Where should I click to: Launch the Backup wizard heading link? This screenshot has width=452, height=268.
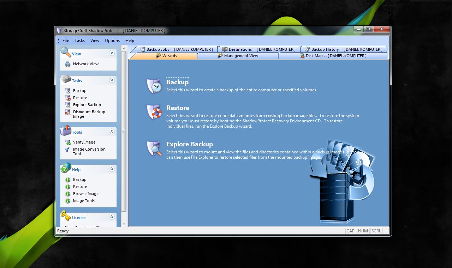(177, 82)
